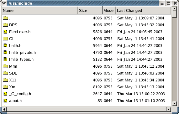The height and width of the screenshot is (114, 179).
Task: Select the X11 folder icon
Action: [x=5, y=80]
